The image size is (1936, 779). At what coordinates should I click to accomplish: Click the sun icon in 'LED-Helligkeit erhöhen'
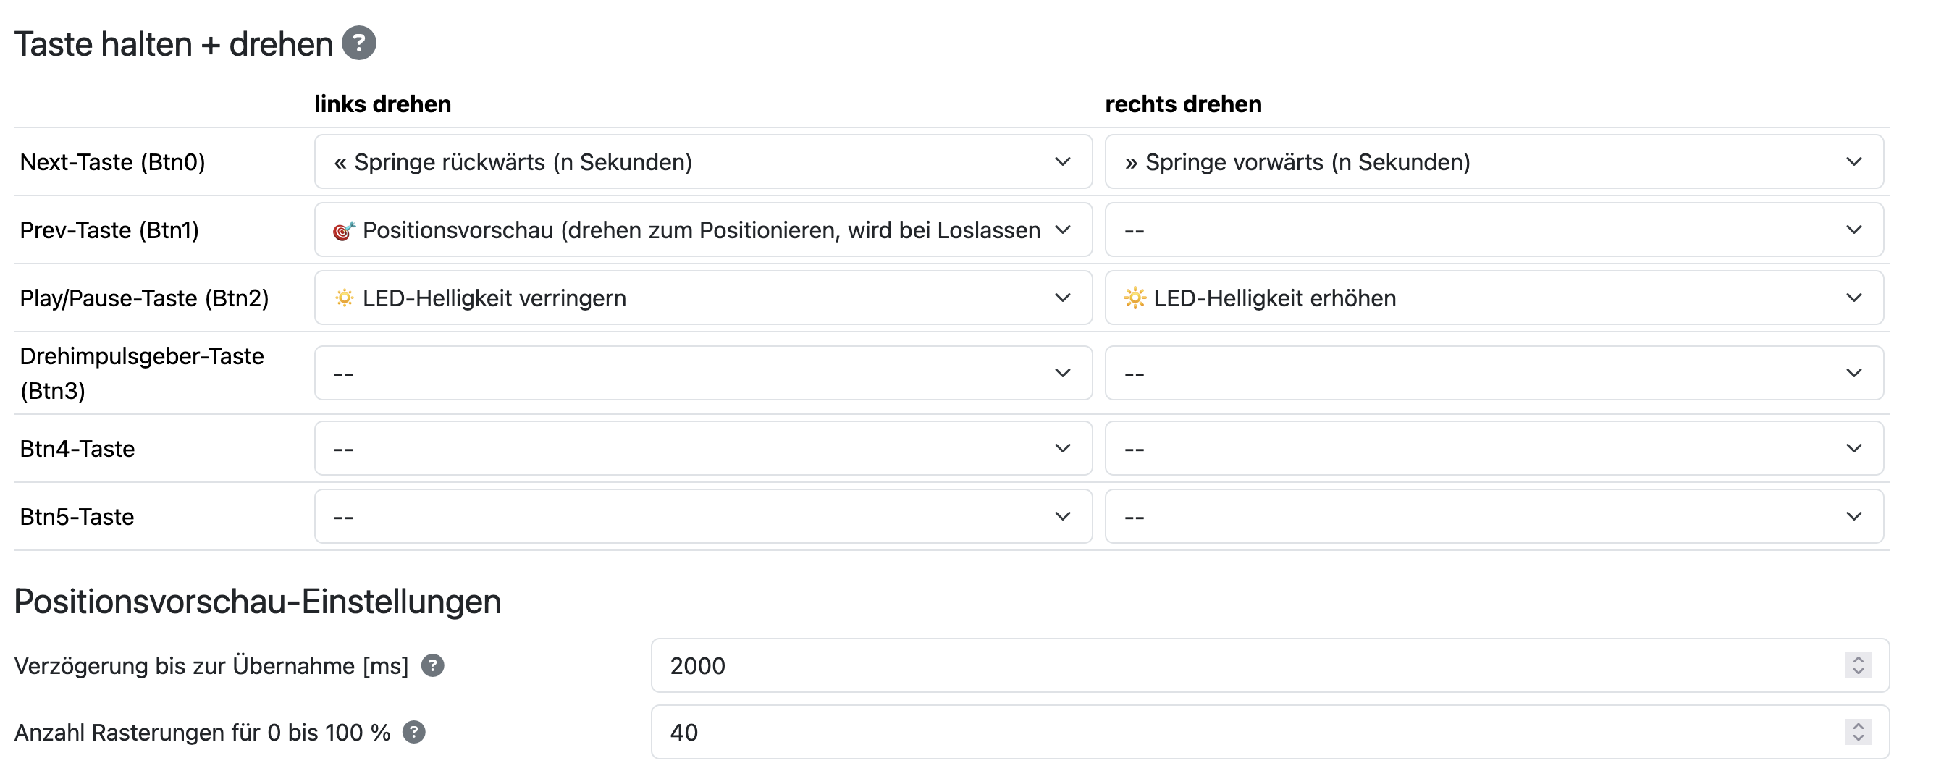1135,298
